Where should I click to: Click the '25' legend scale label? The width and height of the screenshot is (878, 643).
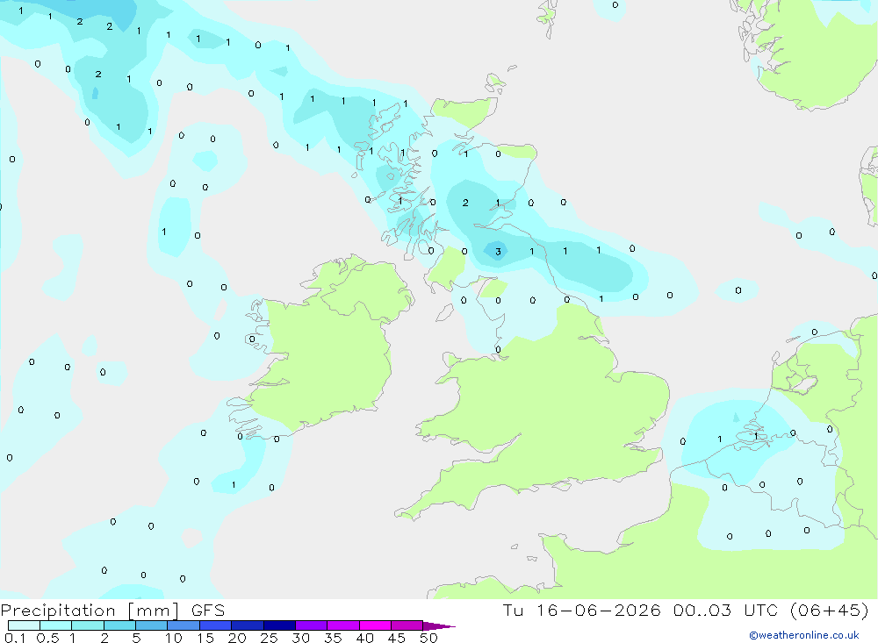point(269,638)
